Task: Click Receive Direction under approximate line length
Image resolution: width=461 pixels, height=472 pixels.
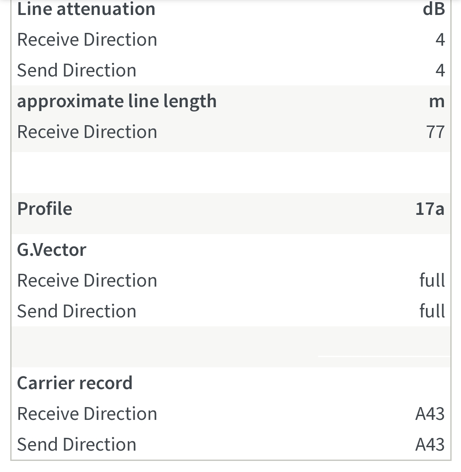Action: click(x=87, y=132)
